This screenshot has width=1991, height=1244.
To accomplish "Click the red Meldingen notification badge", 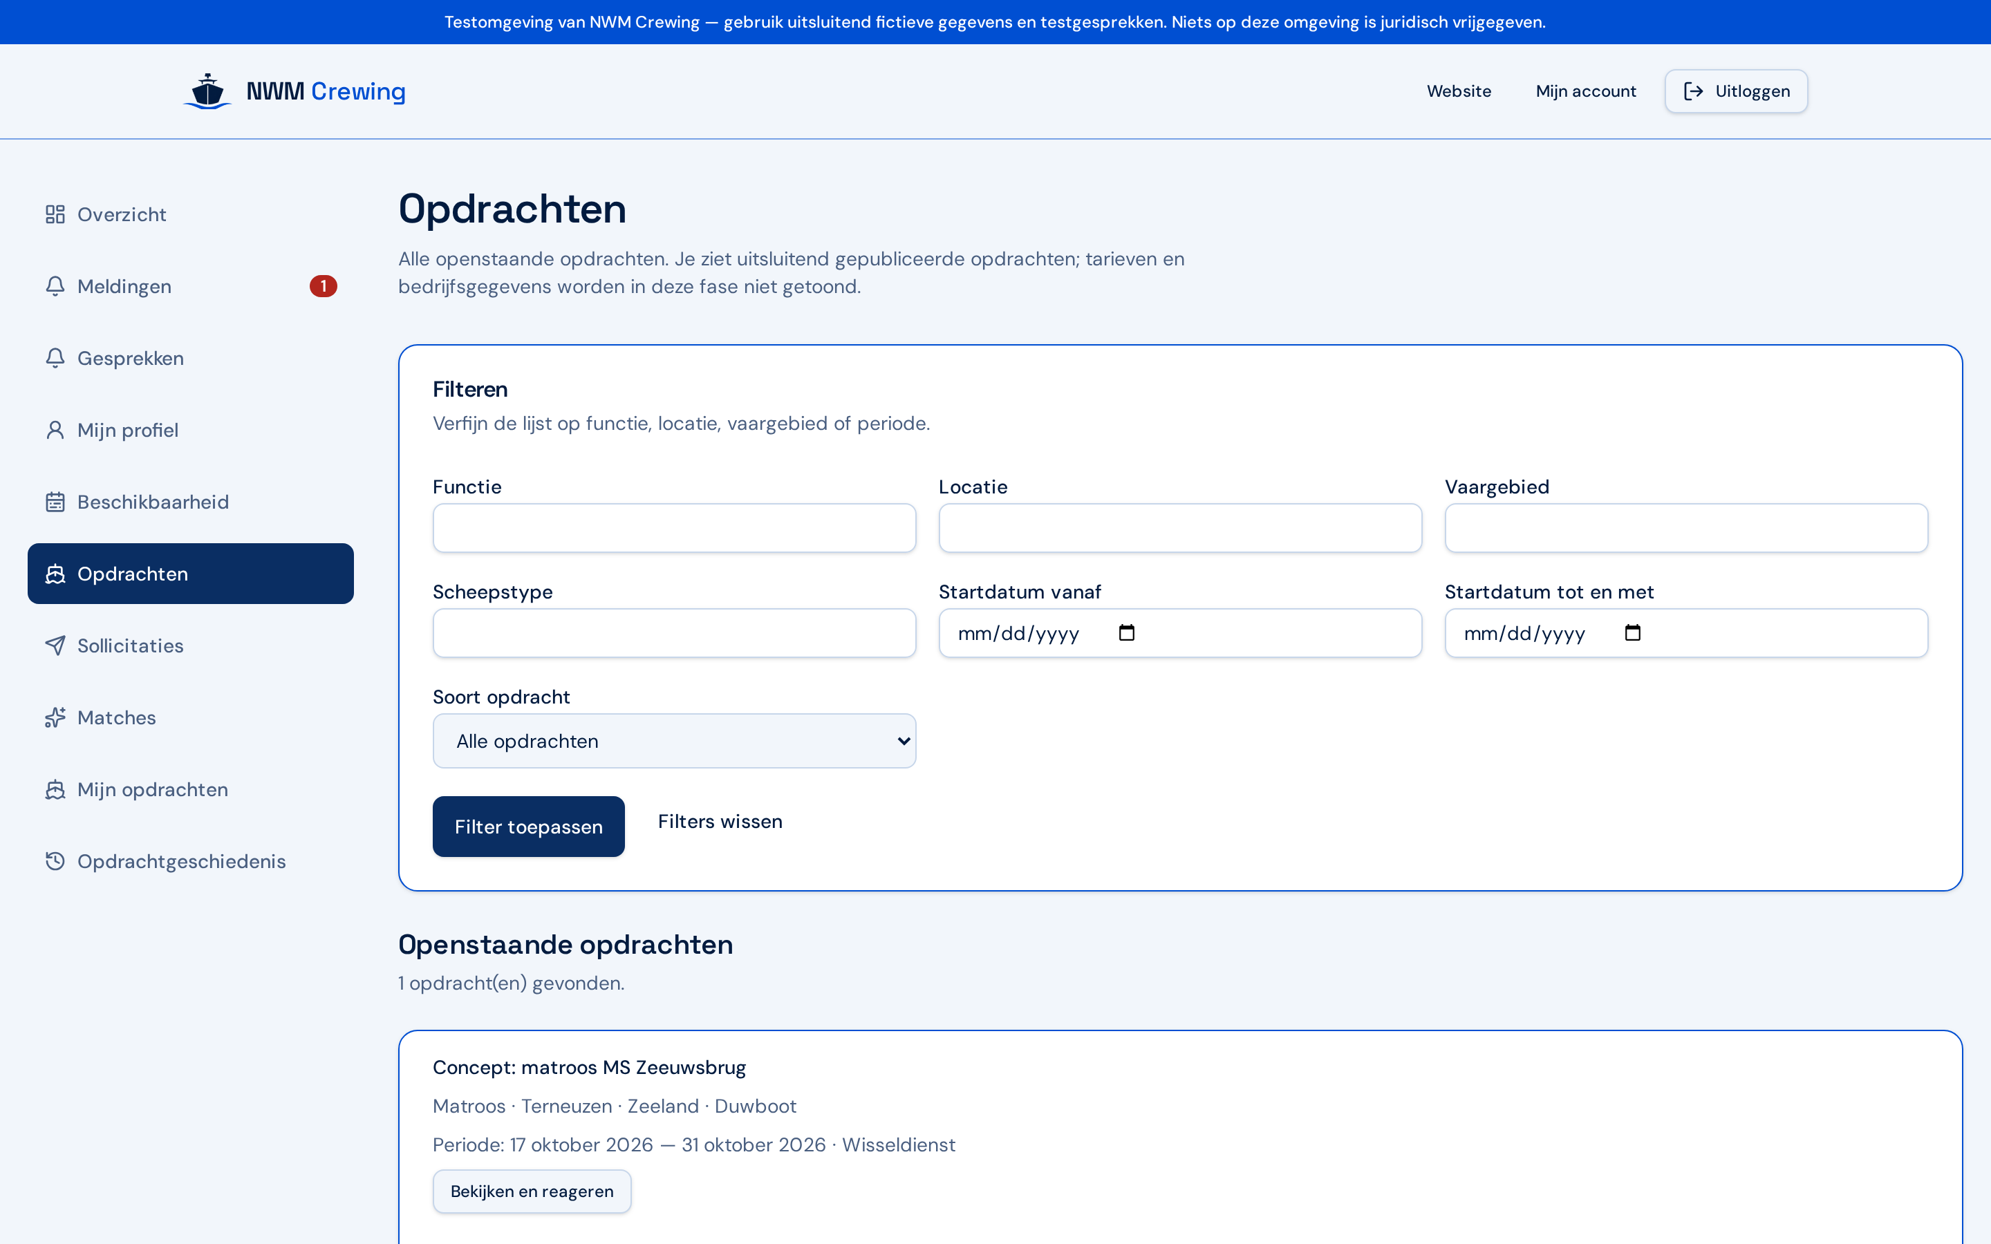I will pyautogui.click(x=324, y=286).
